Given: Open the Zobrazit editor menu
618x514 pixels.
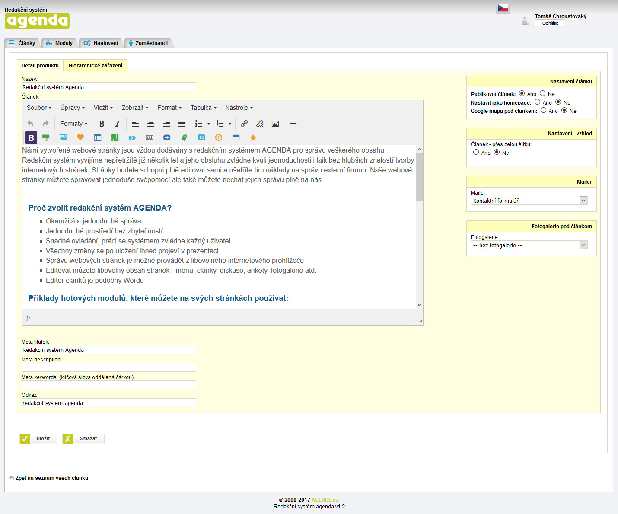Looking at the screenshot, I should pyautogui.click(x=135, y=108).
